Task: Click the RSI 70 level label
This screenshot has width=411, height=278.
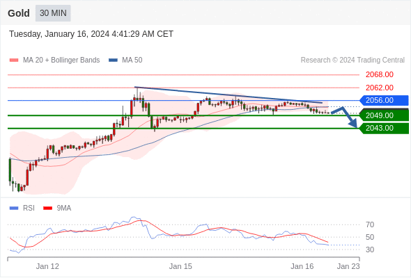Action: pyautogui.click(x=370, y=224)
